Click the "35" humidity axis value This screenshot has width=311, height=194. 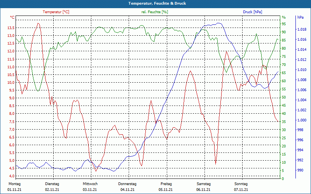[284, 122]
